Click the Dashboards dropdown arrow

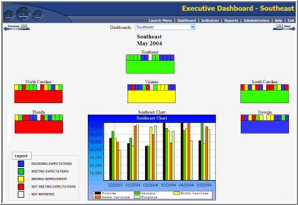pyautogui.click(x=193, y=27)
